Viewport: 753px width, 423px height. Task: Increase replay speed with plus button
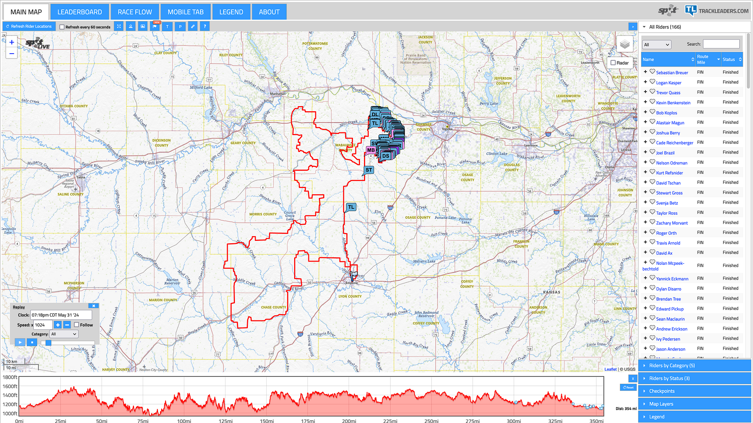point(58,325)
